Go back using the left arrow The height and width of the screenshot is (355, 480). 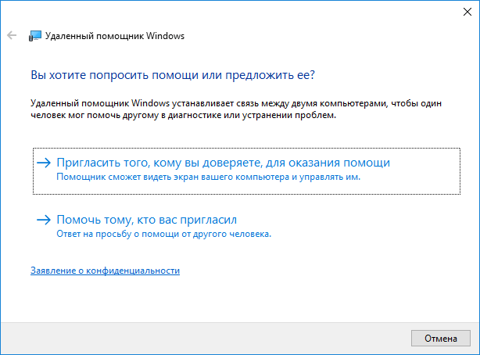point(11,35)
